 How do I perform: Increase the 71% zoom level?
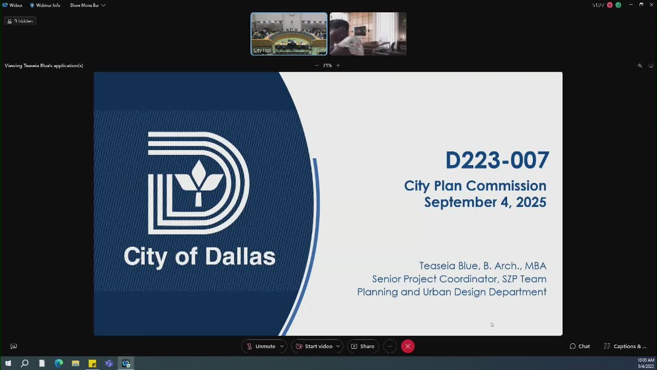pyautogui.click(x=338, y=65)
